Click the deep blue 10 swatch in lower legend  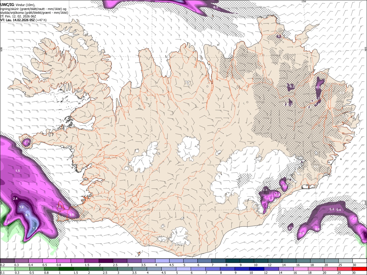pyautogui.click(x=257, y=269)
